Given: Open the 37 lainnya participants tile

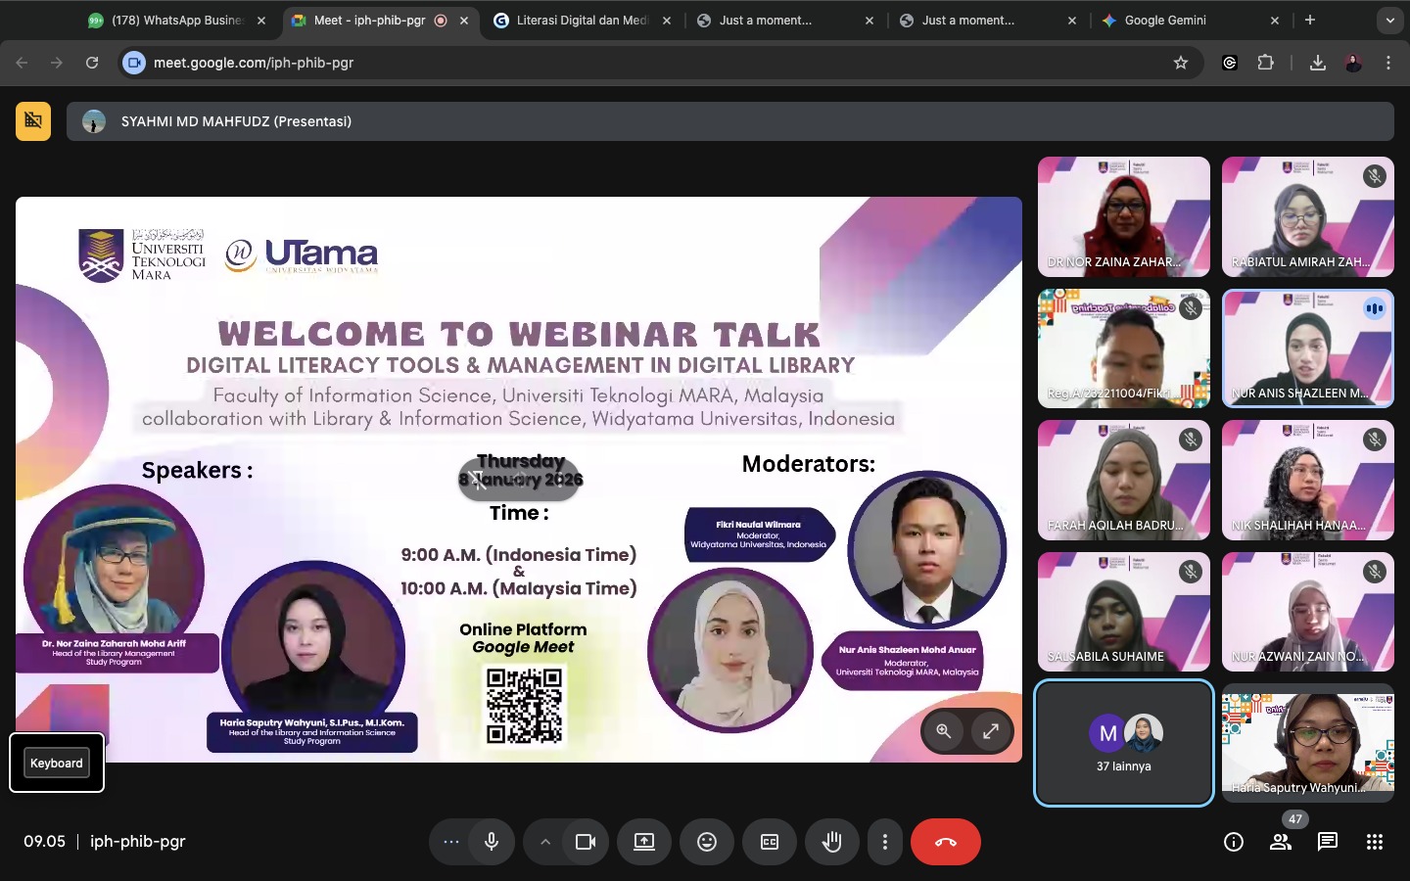Looking at the screenshot, I should [x=1124, y=743].
